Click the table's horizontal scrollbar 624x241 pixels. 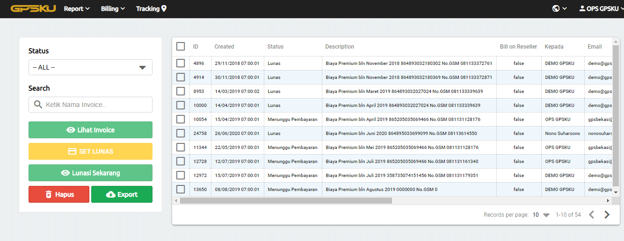[x=285, y=200]
